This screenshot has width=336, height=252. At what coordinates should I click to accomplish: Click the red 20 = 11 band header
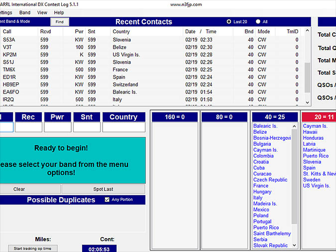coord(319,117)
